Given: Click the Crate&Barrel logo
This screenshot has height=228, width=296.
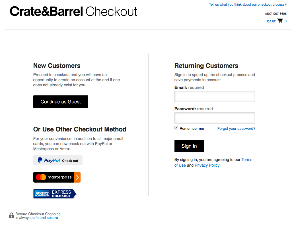Looking at the screenshot, I should (46, 11).
